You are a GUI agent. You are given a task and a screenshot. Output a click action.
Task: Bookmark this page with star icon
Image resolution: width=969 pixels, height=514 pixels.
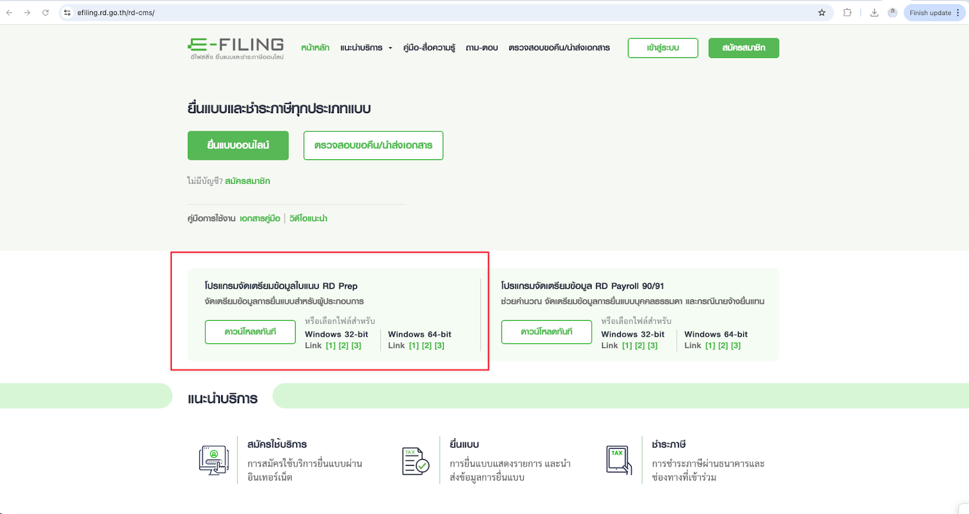point(822,13)
